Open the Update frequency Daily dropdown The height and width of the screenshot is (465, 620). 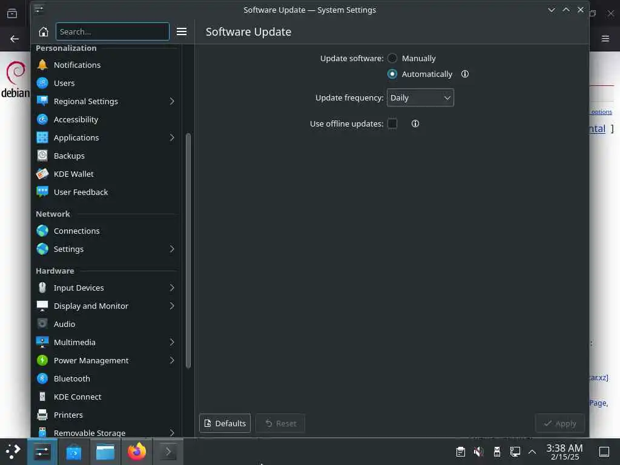coord(420,97)
